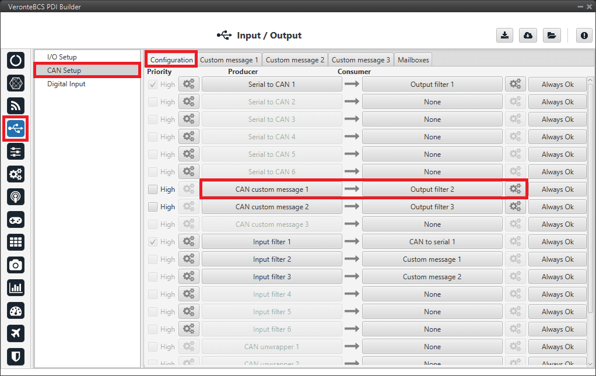This screenshot has height=376, width=596.
Task: Click the Input filter 2 producer button
Action: pos(272,259)
